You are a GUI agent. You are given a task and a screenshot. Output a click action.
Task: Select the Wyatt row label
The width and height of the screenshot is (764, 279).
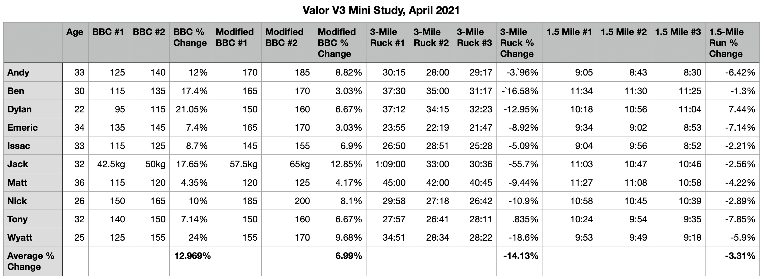pos(20,237)
